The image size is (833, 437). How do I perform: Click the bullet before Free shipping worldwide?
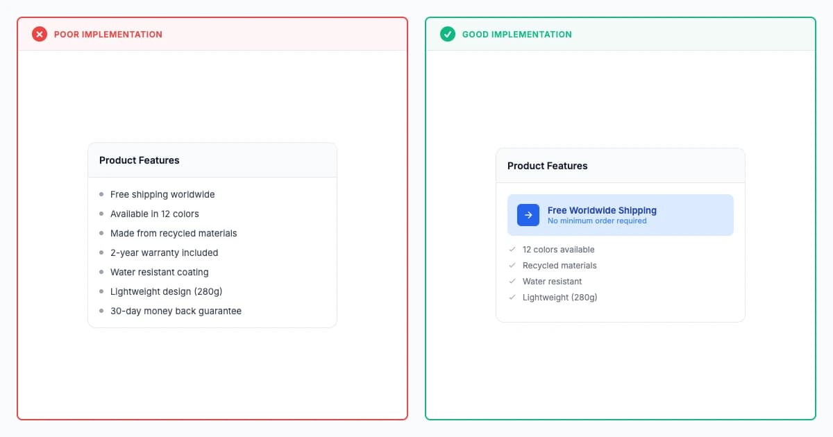[101, 194]
